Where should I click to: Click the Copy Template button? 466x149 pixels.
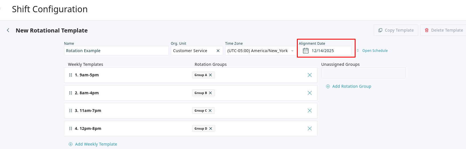(x=396, y=30)
